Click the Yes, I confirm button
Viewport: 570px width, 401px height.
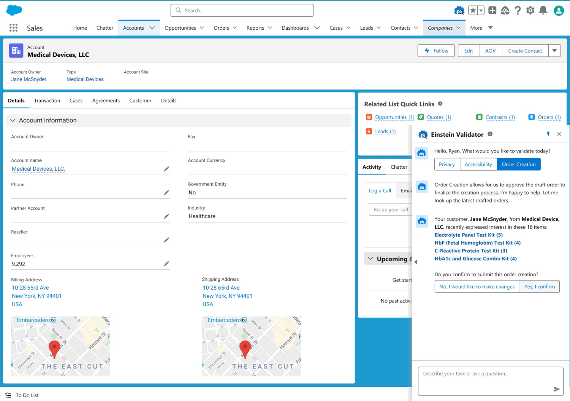point(539,287)
